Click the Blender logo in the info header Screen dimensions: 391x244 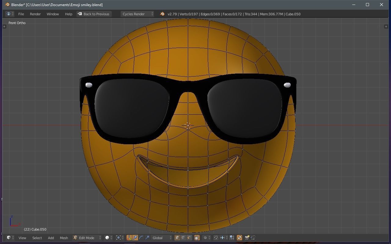162,14
